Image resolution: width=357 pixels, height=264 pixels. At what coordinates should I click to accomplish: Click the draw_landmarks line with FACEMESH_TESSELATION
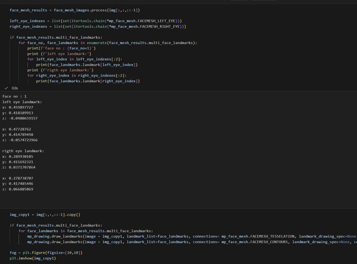pyautogui.click(x=192, y=237)
